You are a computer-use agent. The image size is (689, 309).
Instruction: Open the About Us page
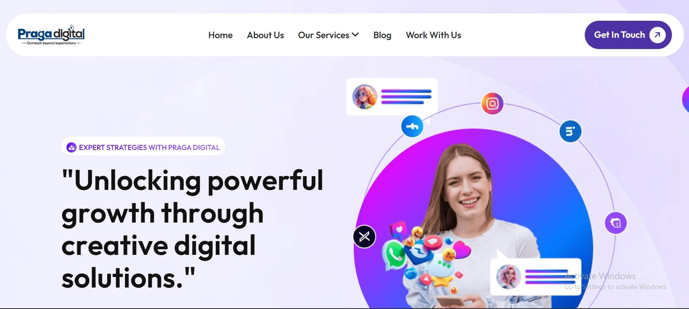(x=265, y=35)
